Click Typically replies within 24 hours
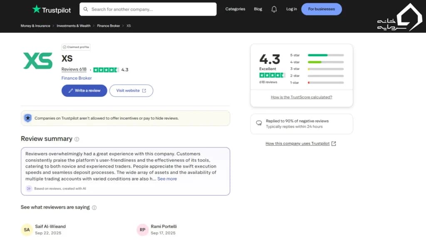 (x=294, y=127)
